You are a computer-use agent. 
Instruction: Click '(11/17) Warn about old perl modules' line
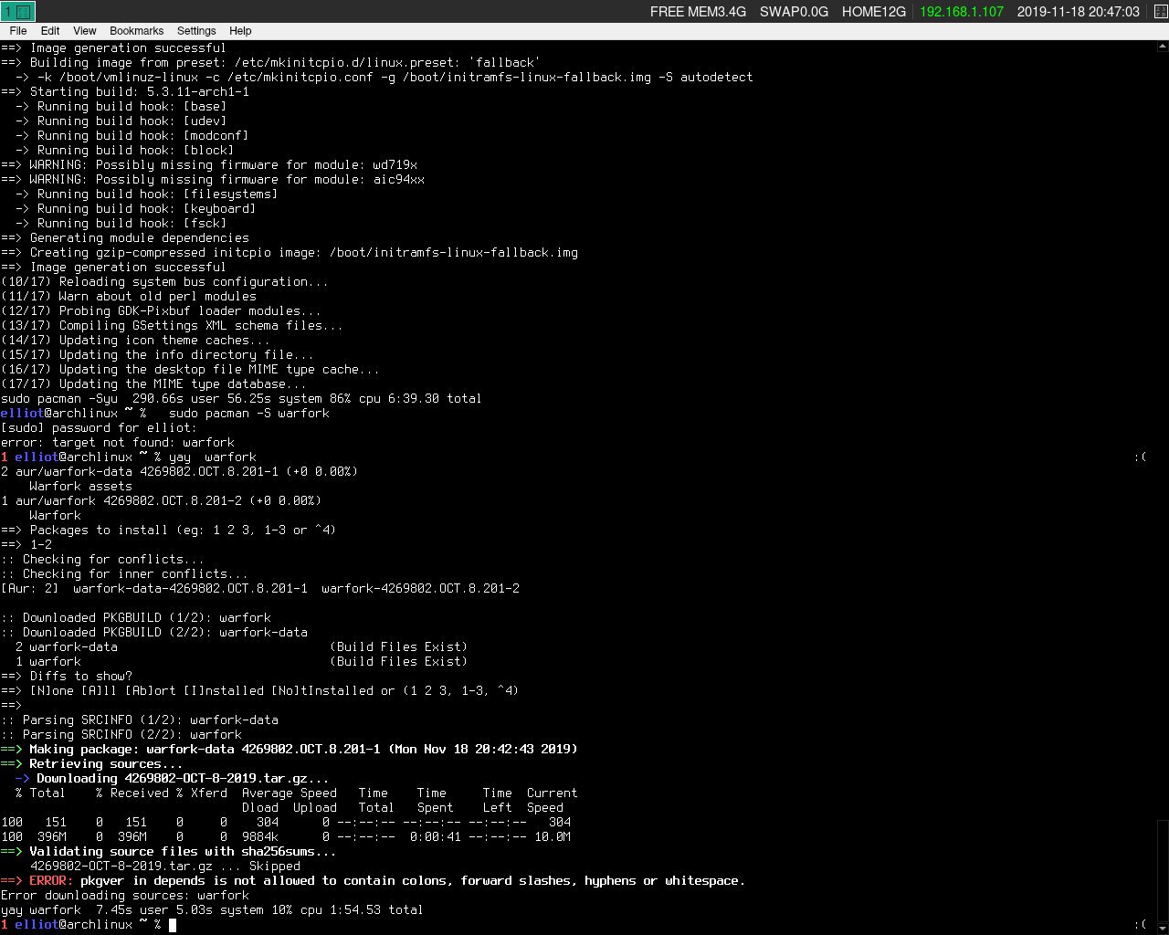[x=129, y=296]
